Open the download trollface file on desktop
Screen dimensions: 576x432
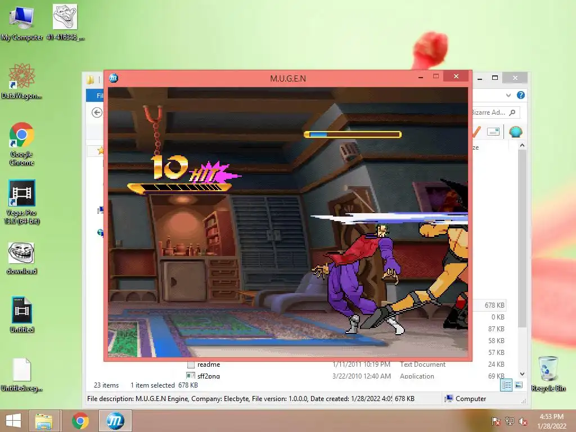[x=22, y=258]
